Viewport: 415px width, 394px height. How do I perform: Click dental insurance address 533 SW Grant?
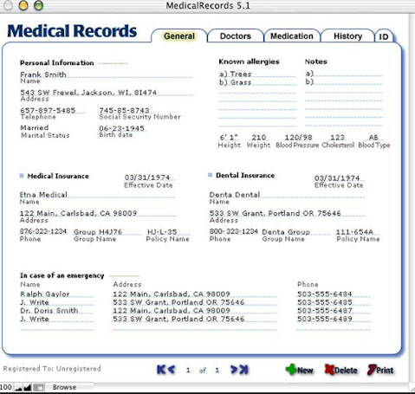tap(287, 213)
